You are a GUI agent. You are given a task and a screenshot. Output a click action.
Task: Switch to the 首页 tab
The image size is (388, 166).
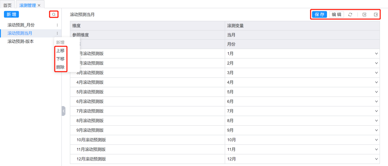[7, 5]
